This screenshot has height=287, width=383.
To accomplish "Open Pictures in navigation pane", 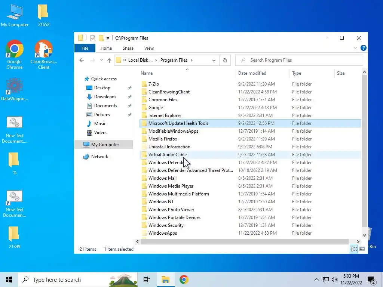I will click(x=102, y=115).
